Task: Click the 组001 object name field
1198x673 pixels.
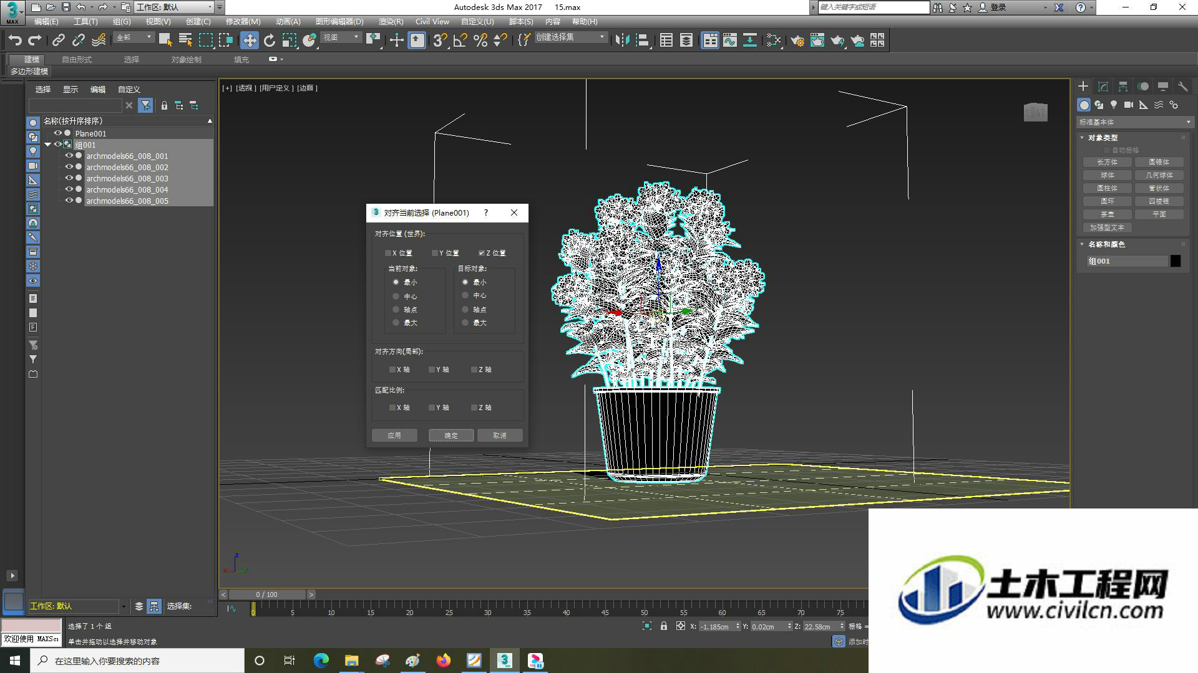Action: coord(1127,261)
